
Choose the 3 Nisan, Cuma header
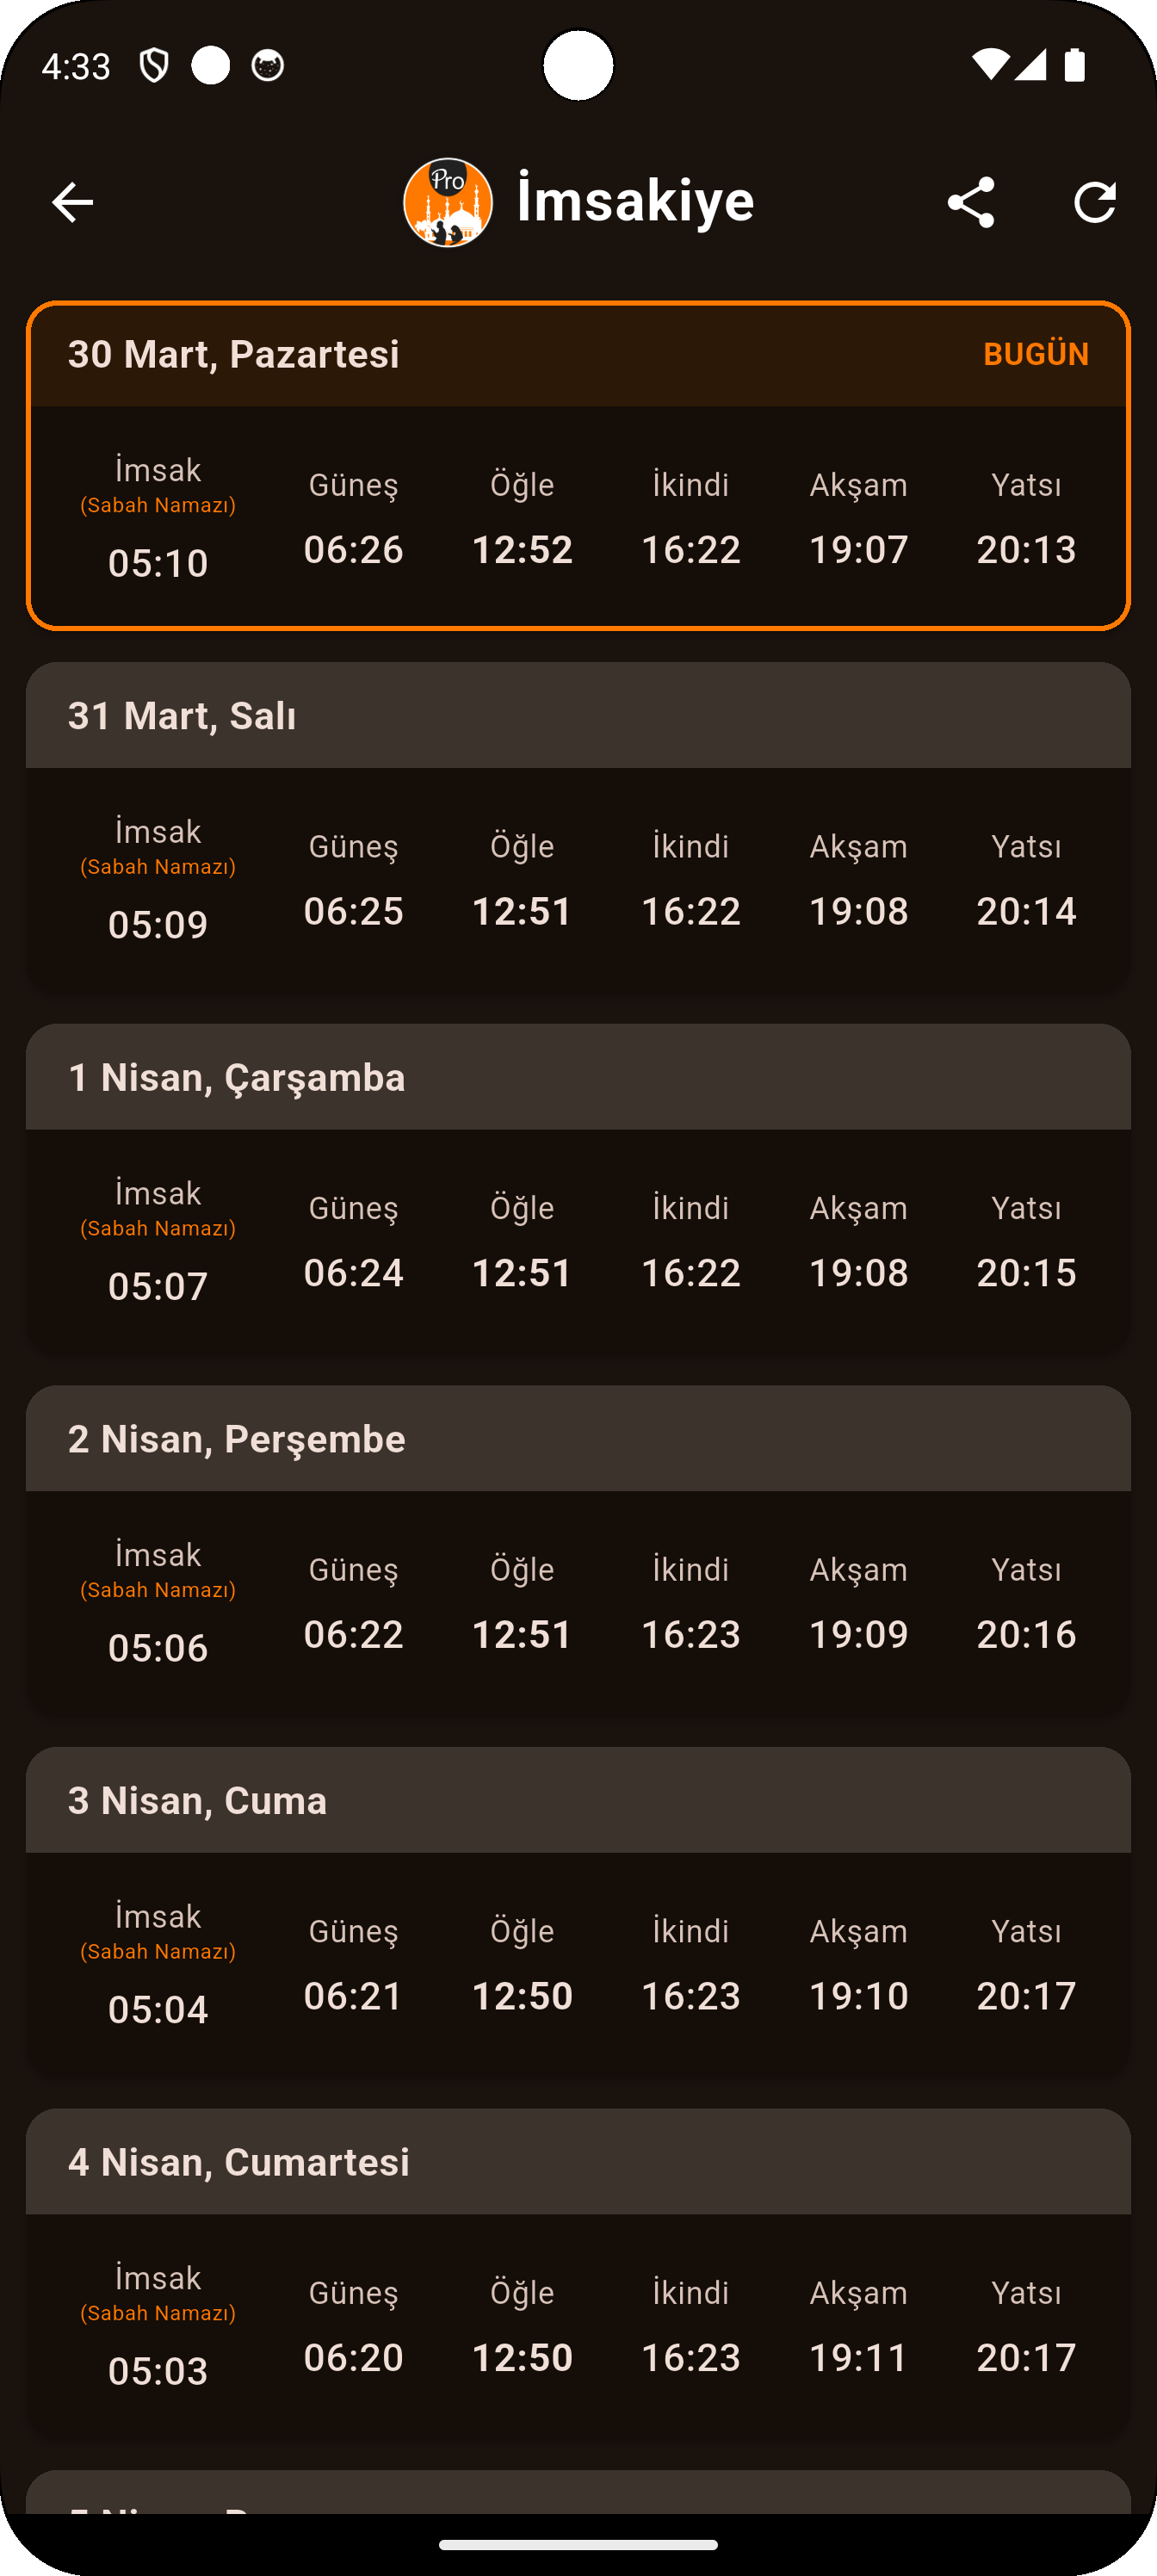tap(198, 1801)
